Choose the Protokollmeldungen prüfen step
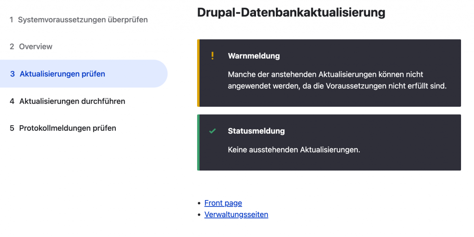 (68, 128)
